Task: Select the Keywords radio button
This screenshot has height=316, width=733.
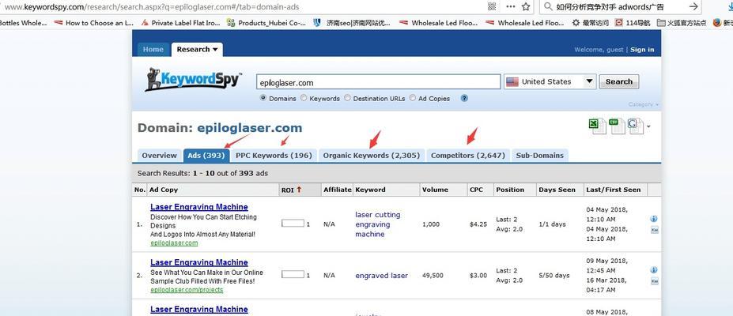Action: pyautogui.click(x=304, y=98)
